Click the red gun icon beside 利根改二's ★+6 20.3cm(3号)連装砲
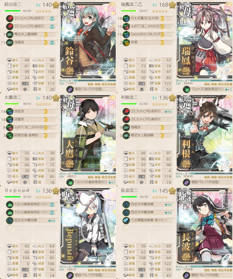 tap(126, 112)
